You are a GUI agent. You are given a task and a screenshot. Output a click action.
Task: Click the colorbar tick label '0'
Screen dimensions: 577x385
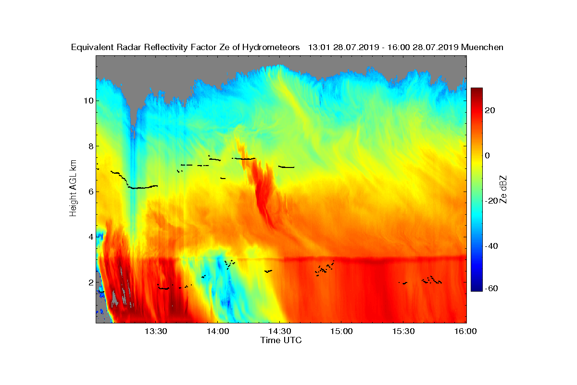click(489, 155)
